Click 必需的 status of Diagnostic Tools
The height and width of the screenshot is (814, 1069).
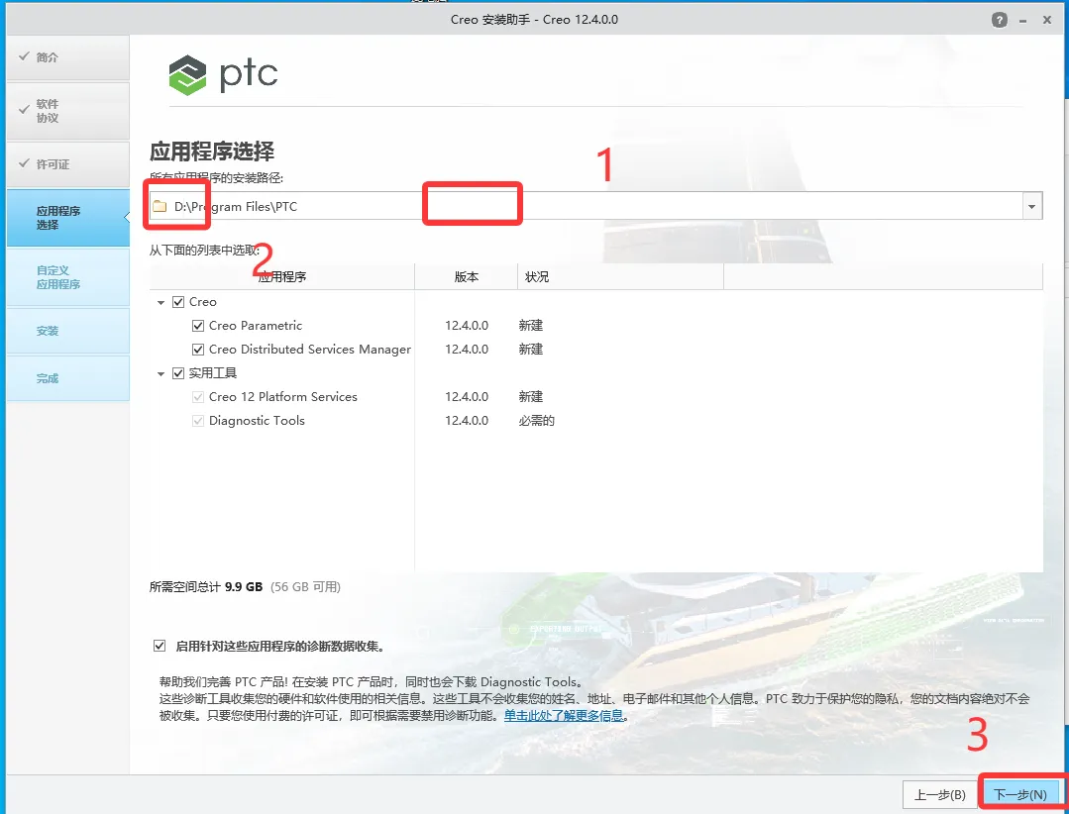click(x=537, y=421)
